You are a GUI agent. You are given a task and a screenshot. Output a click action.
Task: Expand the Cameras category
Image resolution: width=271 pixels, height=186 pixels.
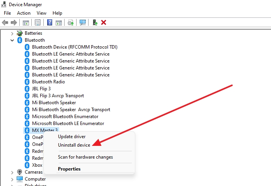(x=12, y=172)
